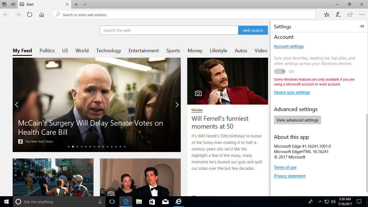Show previous slide in news carousel
The image size is (368, 207).
click(17, 105)
